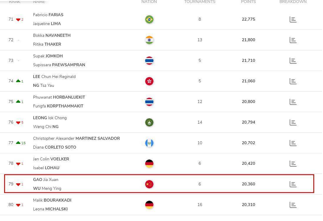Open breakdown icon for LEE Chun Hei Reginald
The height and width of the screenshot is (221, 323).
pyautogui.click(x=293, y=81)
